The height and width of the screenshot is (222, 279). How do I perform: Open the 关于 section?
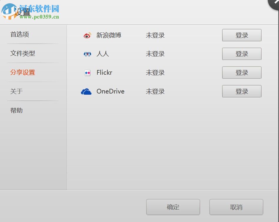tap(17, 91)
